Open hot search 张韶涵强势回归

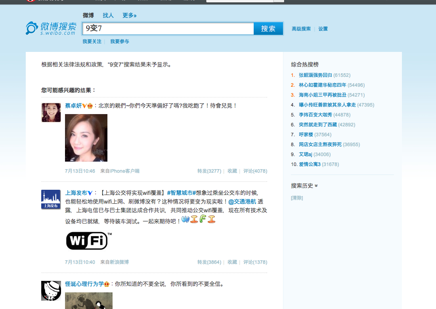point(316,75)
